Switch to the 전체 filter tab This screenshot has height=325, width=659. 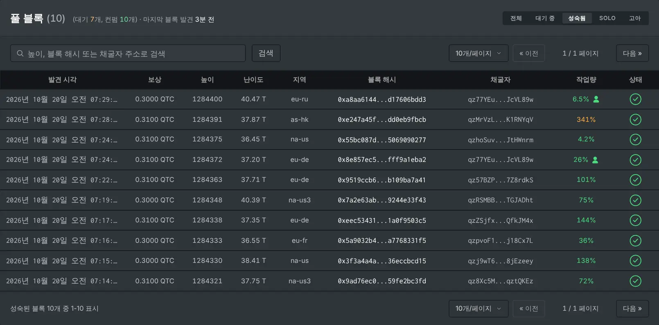coord(516,18)
